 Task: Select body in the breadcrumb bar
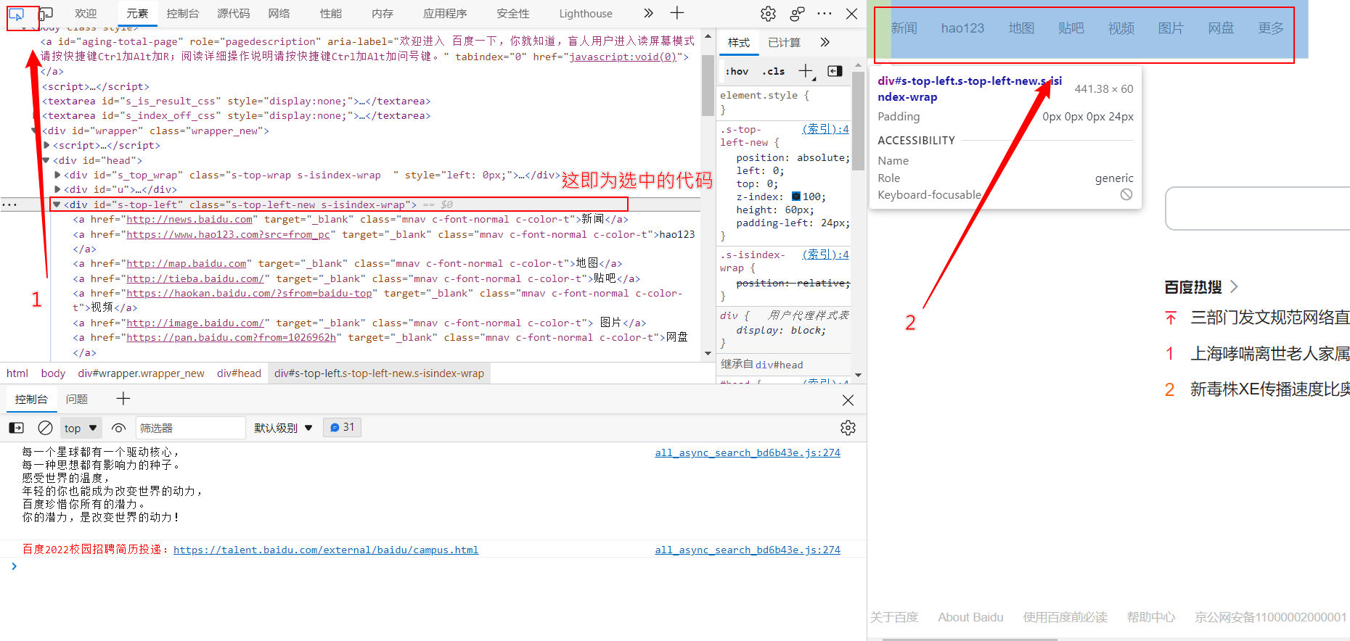[x=53, y=373]
